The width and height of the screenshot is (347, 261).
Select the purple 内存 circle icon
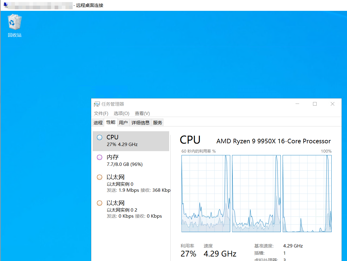pyautogui.click(x=100, y=157)
